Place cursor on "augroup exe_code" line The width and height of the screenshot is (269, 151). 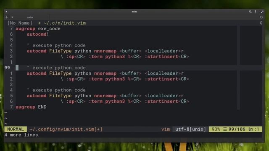tap(38, 29)
